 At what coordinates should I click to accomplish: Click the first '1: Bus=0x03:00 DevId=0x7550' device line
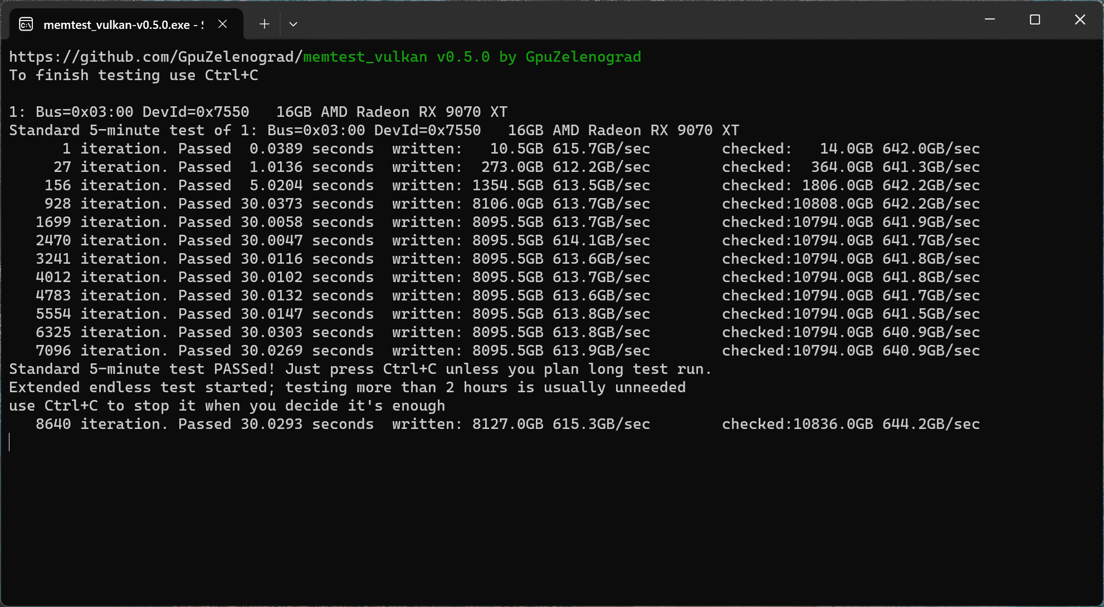[x=129, y=112]
